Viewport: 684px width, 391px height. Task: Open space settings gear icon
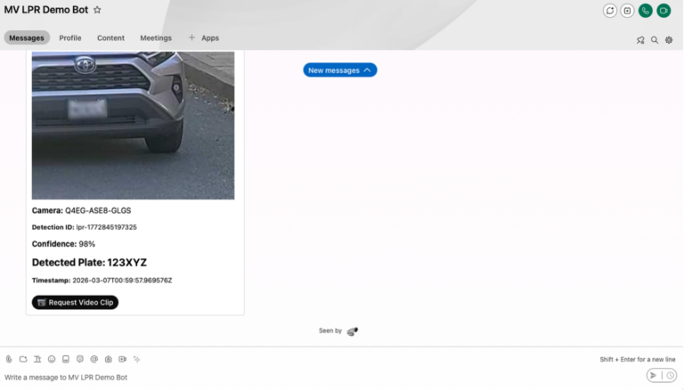pyautogui.click(x=669, y=39)
